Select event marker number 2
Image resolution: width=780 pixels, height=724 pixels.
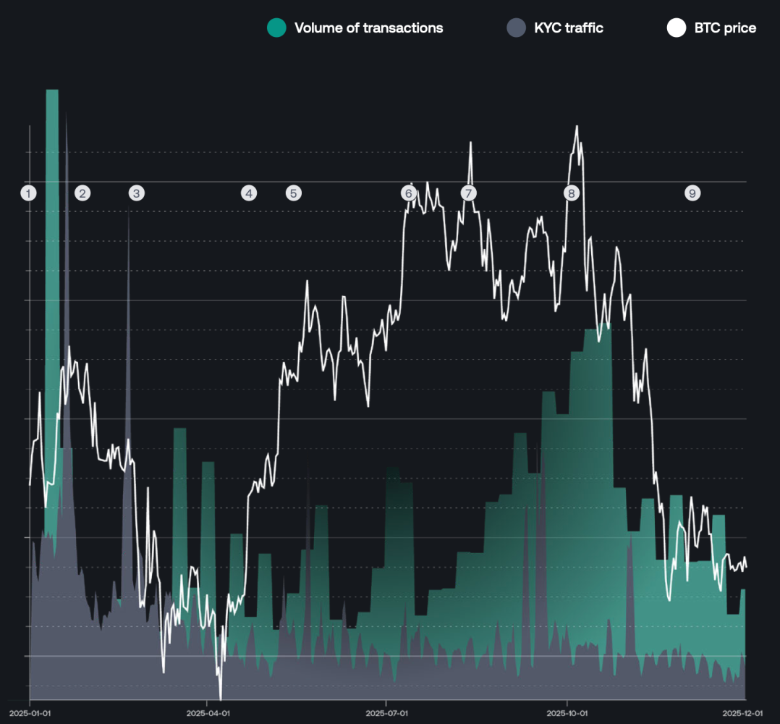click(82, 193)
